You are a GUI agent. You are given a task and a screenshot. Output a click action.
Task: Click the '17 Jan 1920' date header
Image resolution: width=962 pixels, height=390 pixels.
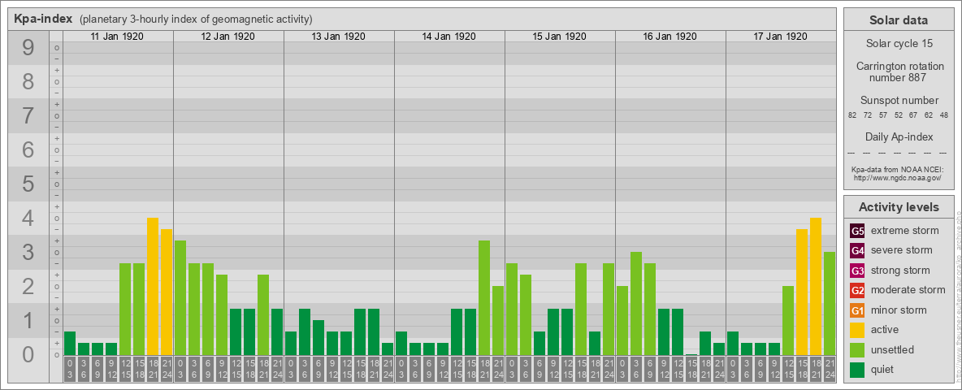point(780,37)
